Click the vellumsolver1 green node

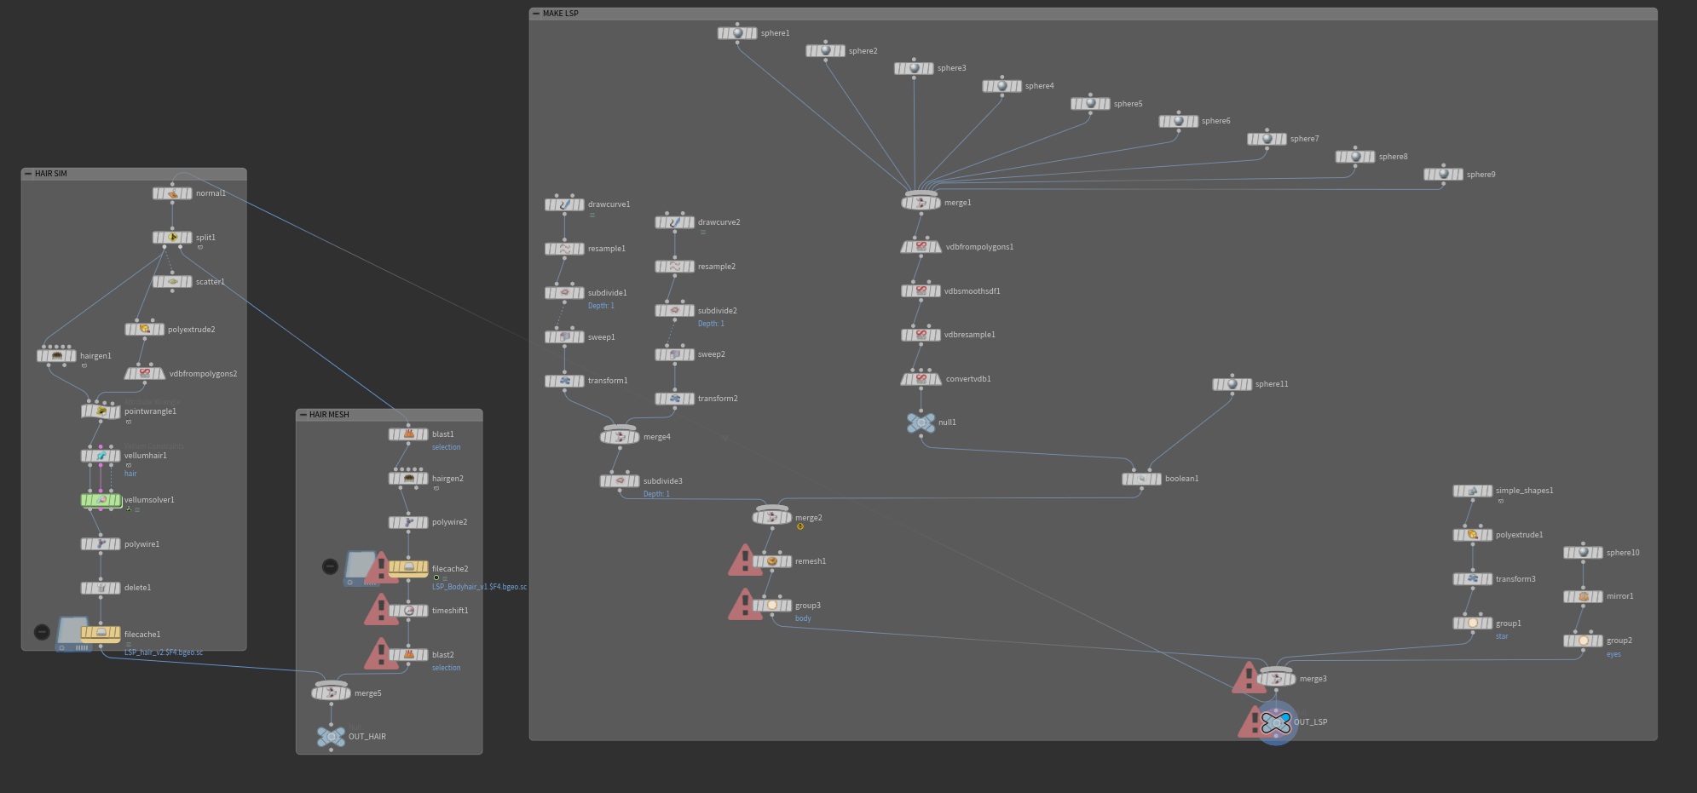coord(101,500)
